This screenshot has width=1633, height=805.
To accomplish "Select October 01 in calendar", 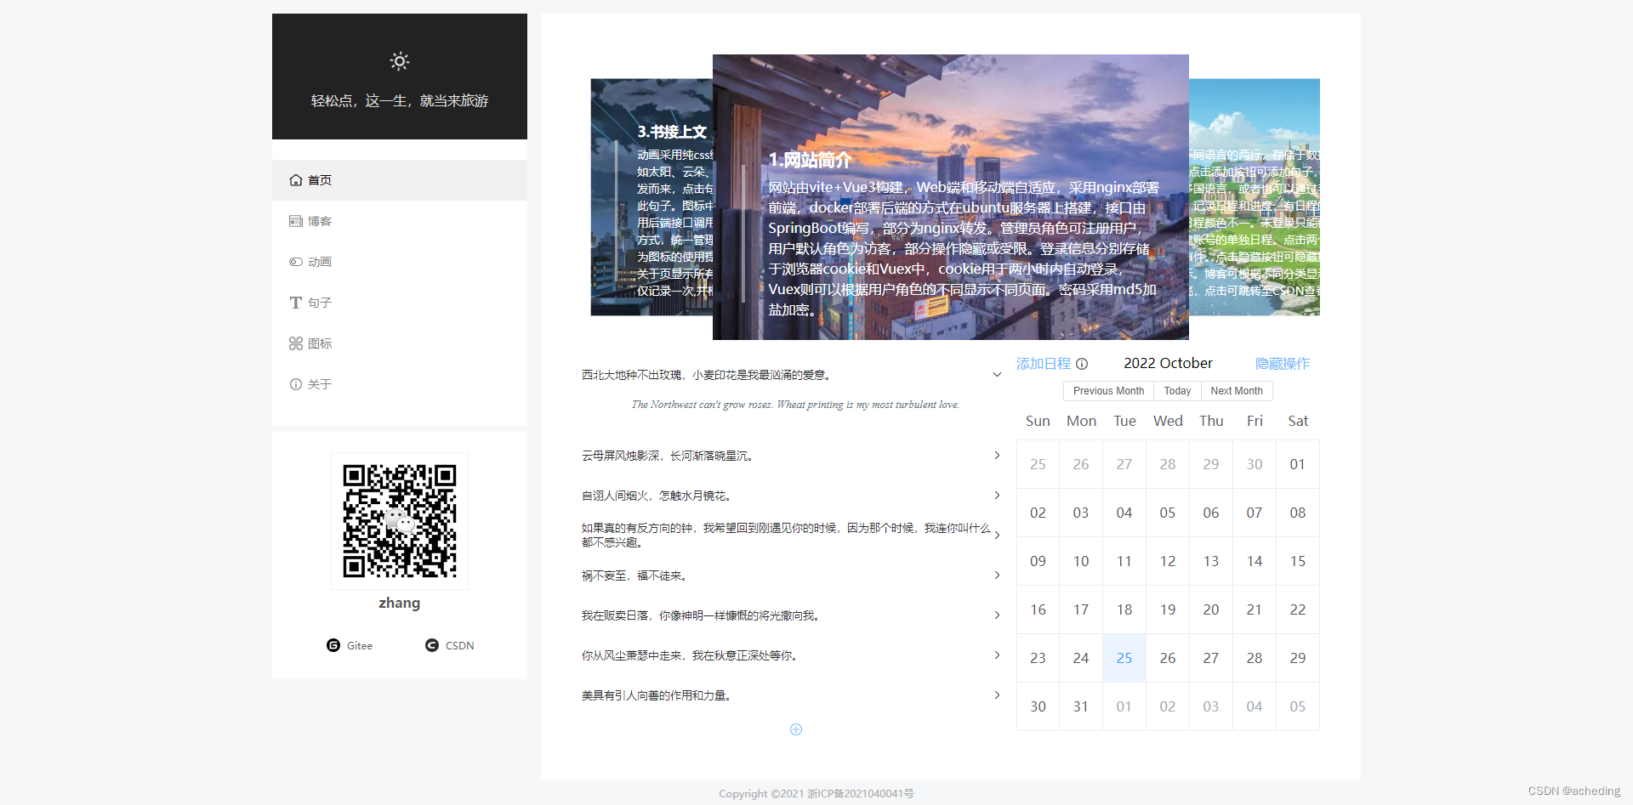I will 1298,464.
